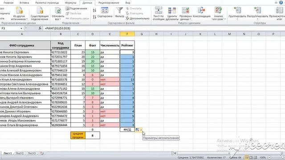Switch to sheet Лист3

(32, 153)
